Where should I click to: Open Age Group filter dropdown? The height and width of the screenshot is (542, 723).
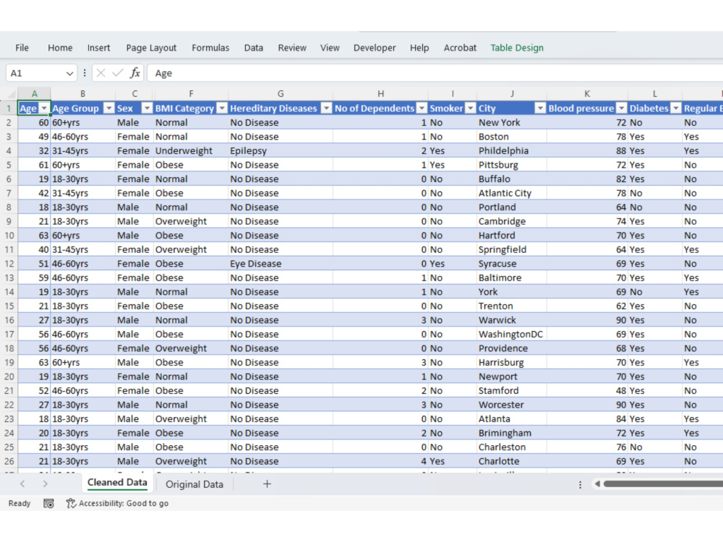[x=109, y=108]
